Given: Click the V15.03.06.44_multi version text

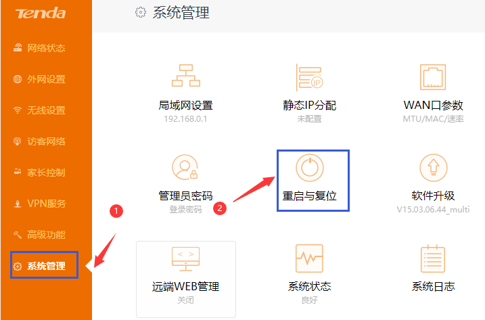Looking at the screenshot, I should [x=433, y=210].
